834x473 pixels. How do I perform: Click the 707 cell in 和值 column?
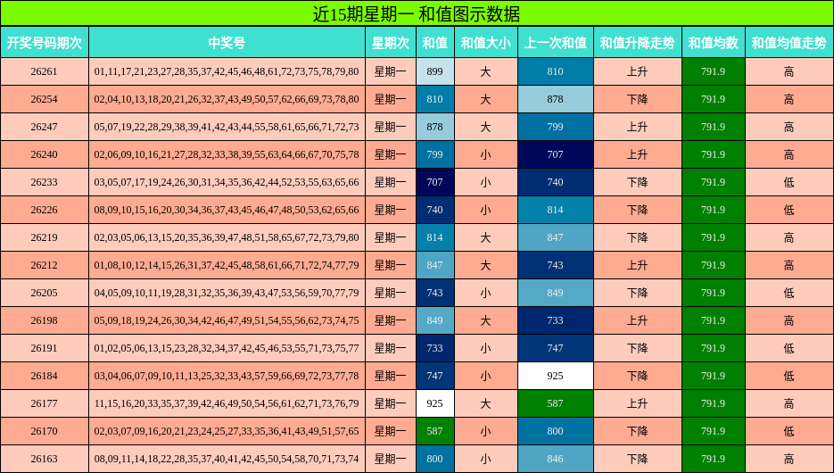pyautogui.click(x=435, y=182)
